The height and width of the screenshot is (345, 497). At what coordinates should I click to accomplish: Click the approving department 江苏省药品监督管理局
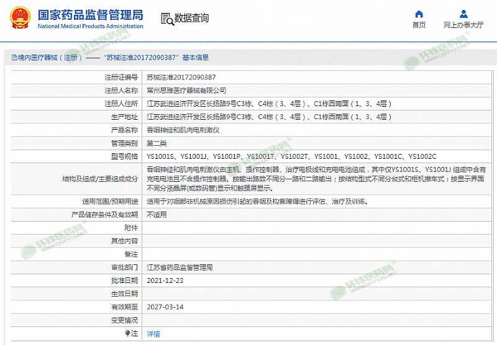180,267
